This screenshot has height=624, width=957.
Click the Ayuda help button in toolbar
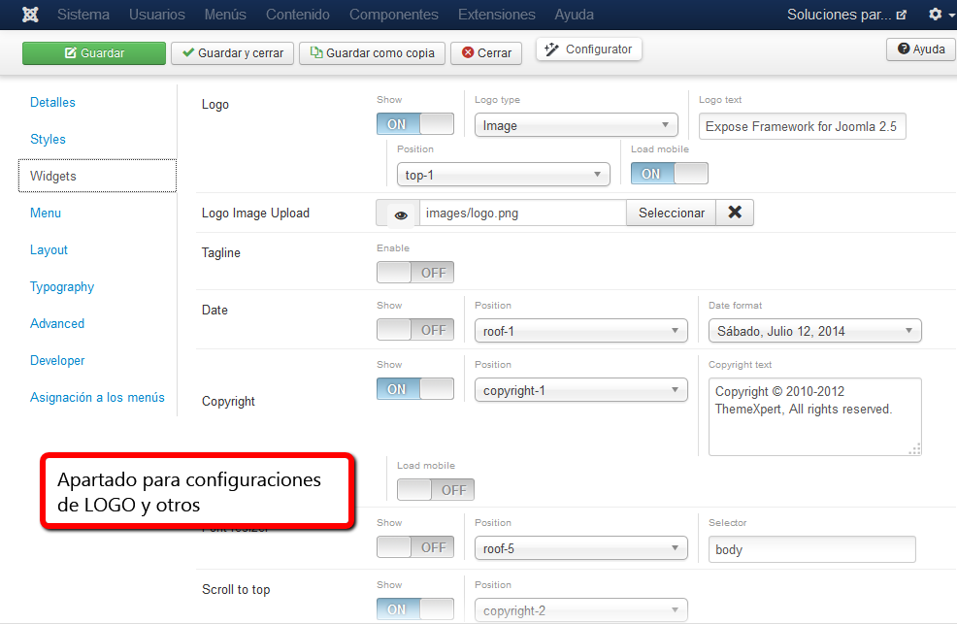922,49
